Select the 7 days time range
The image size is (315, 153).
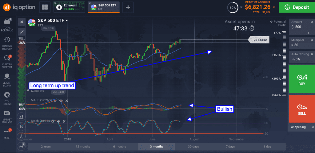pos(230,147)
